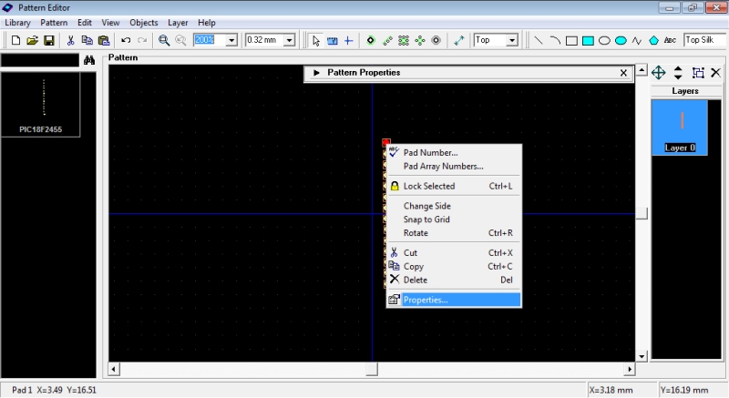The image size is (729, 398).
Task: Open a library with the folder icon
Action: pos(32,40)
